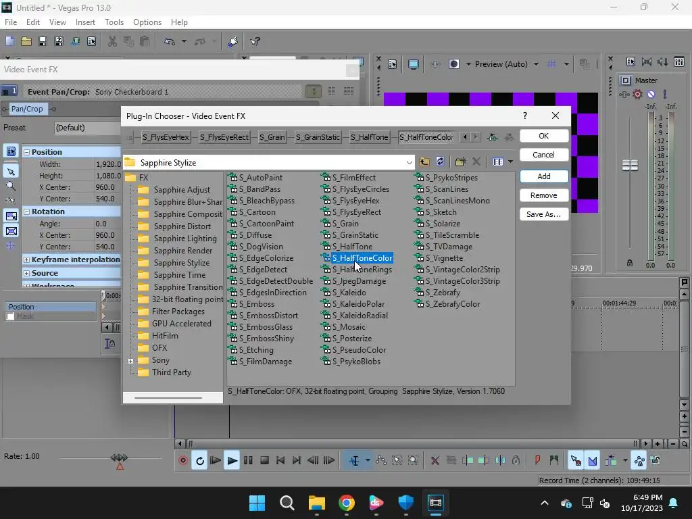Screen dimensions: 692x519
Task: Jump to end of project
Action: pos(297,460)
